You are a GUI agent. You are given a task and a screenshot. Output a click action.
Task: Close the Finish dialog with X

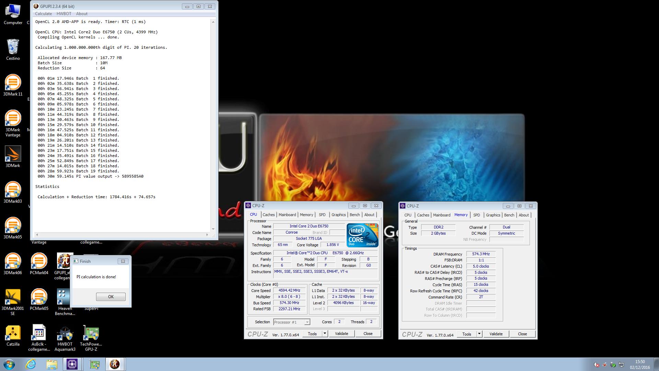point(123,261)
